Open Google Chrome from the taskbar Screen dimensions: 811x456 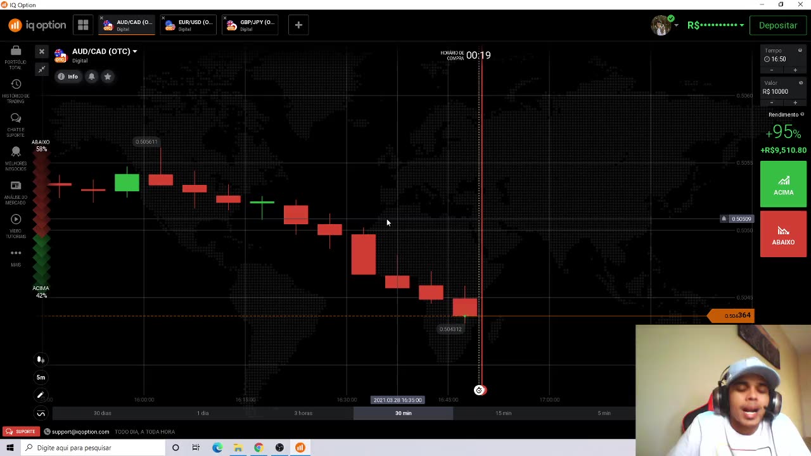click(259, 448)
